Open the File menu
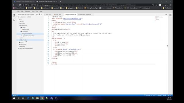184x103 pixels. [18, 11]
